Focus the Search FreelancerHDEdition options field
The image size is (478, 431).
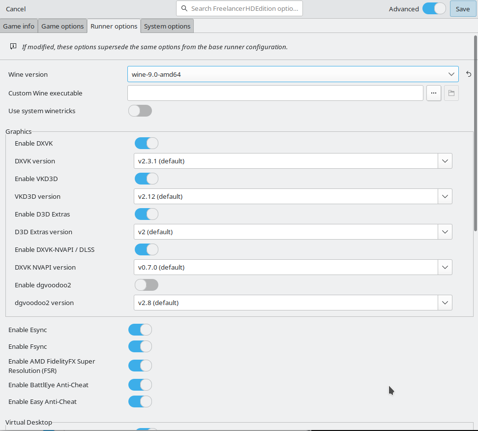coord(239,8)
